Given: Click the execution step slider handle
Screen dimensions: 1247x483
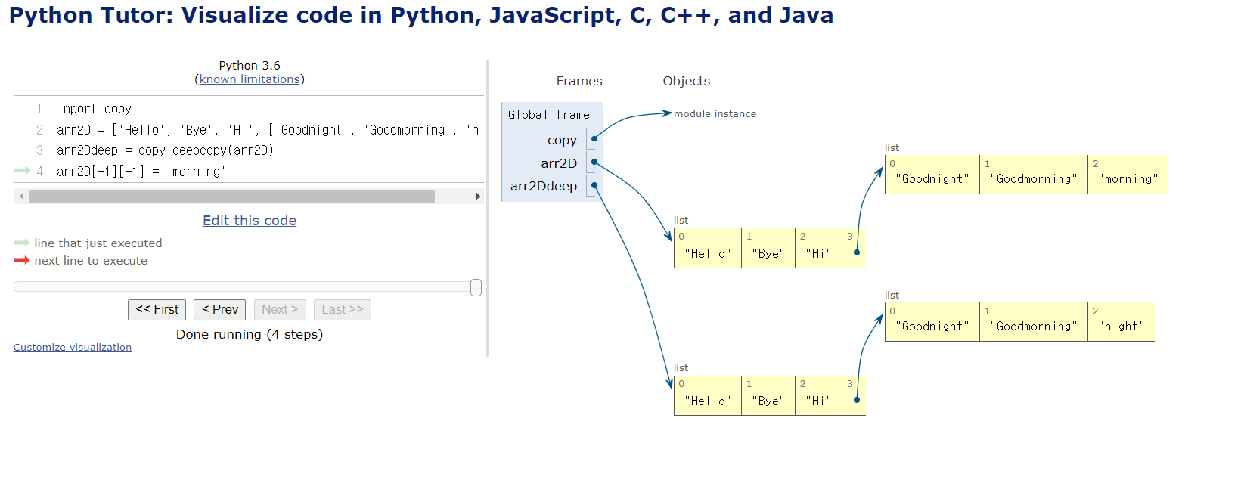Looking at the screenshot, I should tap(476, 287).
